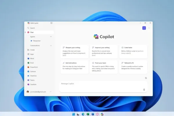This screenshot has height=116, width=174.
Task: Toggle the sidebar panel icon
Action: tap(52, 23)
